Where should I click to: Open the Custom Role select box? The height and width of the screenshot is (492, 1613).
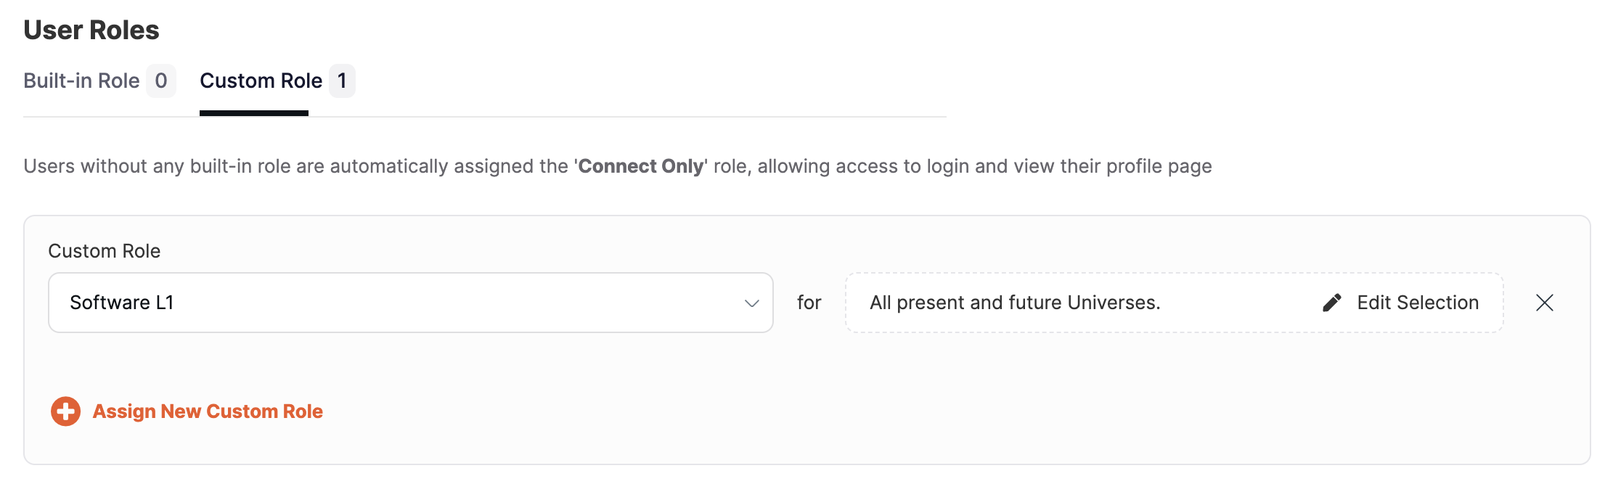click(410, 303)
